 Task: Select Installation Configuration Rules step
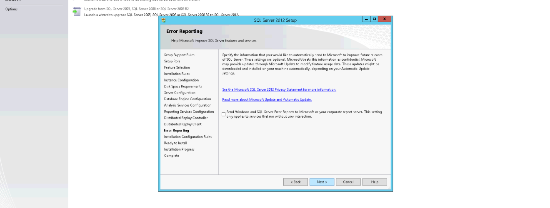coord(188,136)
